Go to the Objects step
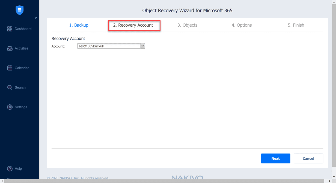Image resolution: width=336 pixels, height=183 pixels. [187, 25]
